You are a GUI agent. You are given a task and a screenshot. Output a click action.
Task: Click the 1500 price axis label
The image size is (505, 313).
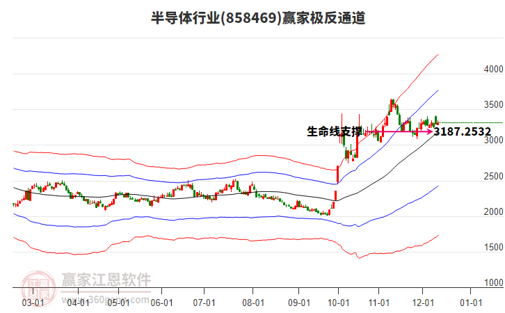pyautogui.click(x=493, y=247)
